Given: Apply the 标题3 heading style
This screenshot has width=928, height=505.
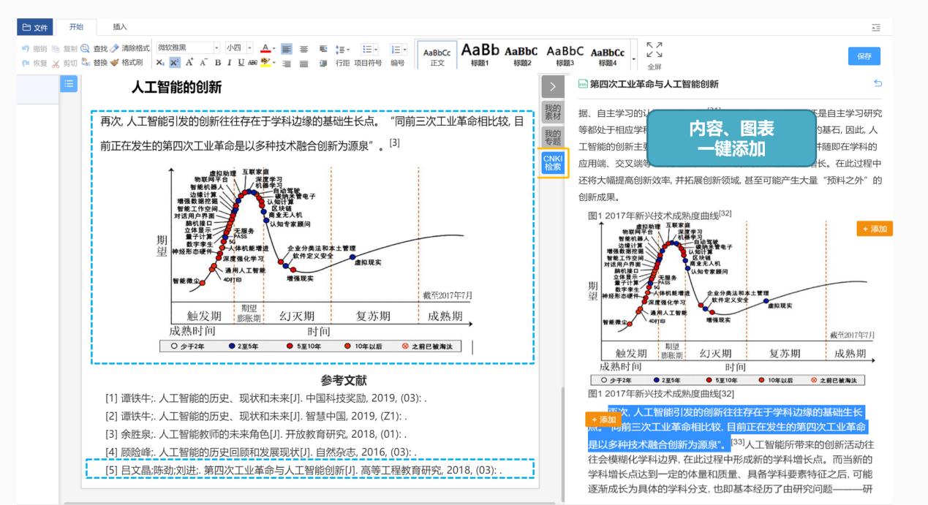Looking at the screenshot, I should 565,55.
